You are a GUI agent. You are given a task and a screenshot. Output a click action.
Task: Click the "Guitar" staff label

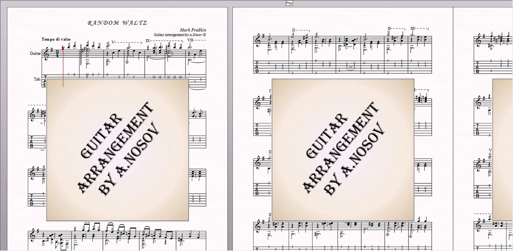tap(35, 53)
